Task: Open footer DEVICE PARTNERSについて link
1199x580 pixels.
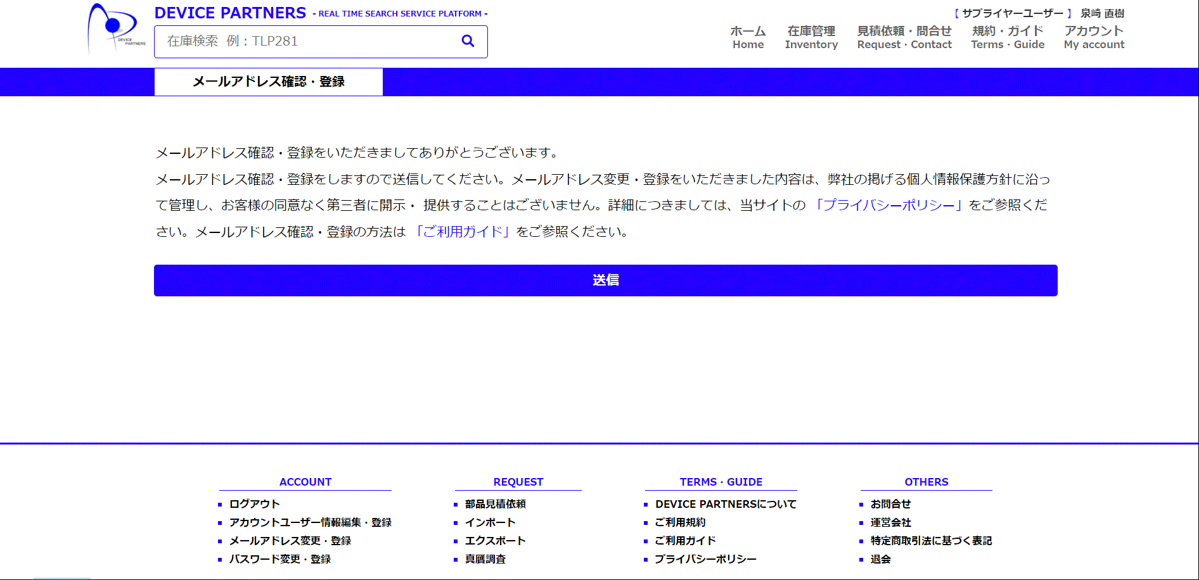Action: [x=726, y=504]
